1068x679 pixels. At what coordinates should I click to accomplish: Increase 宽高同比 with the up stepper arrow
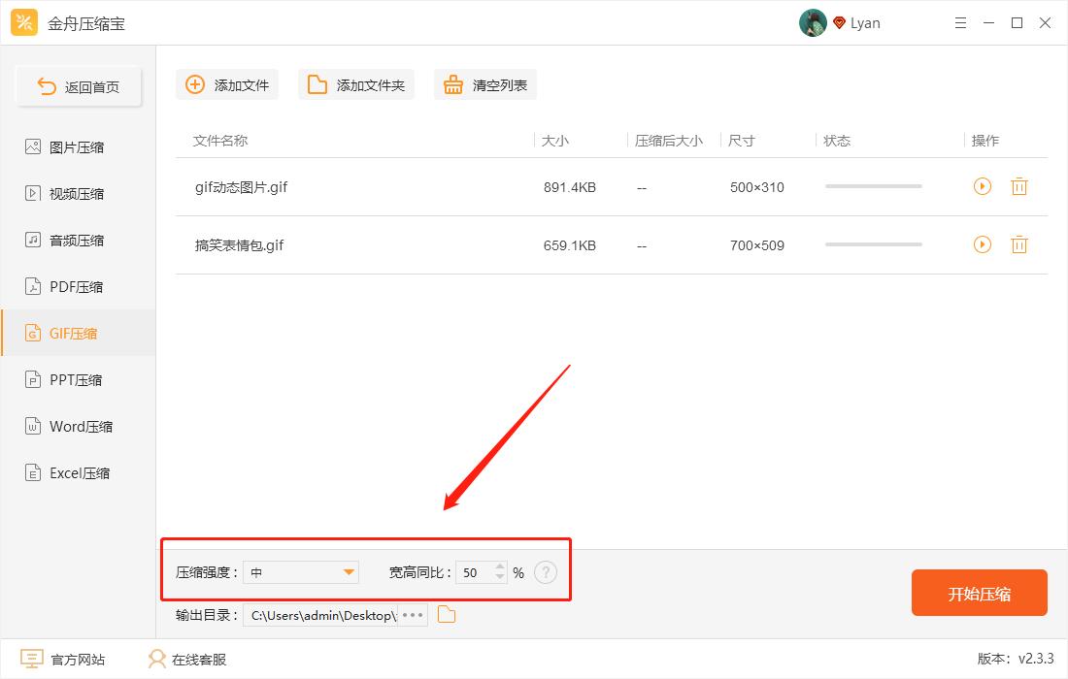[498, 567]
